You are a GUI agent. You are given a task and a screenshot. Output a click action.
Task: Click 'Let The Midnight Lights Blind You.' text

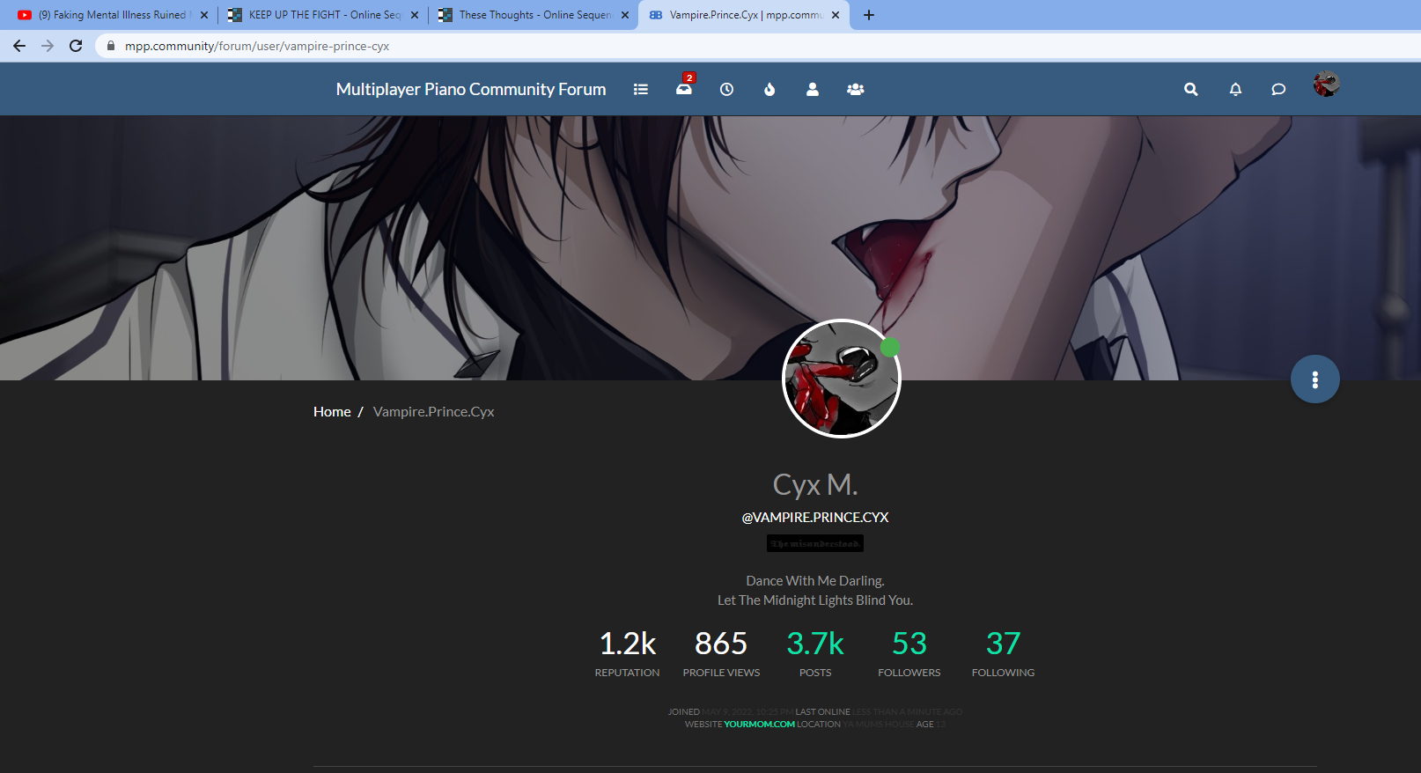[815, 600]
